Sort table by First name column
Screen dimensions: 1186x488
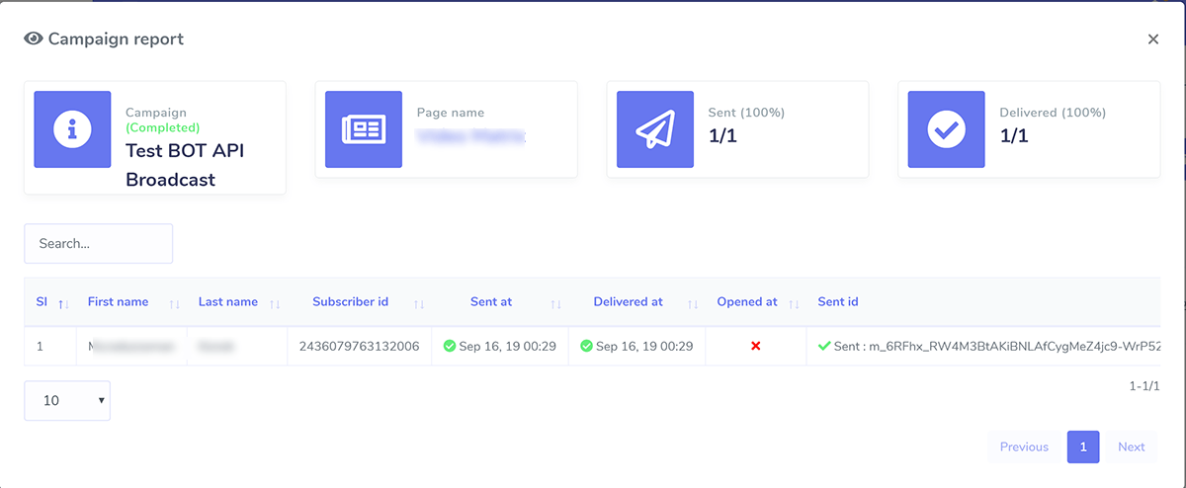[x=118, y=302]
